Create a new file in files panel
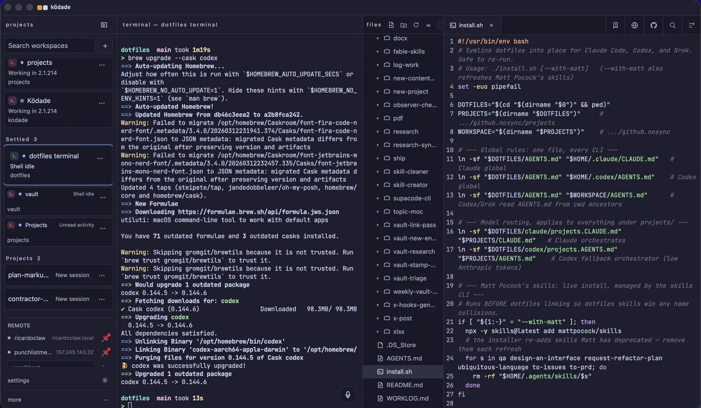 coord(391,25)
